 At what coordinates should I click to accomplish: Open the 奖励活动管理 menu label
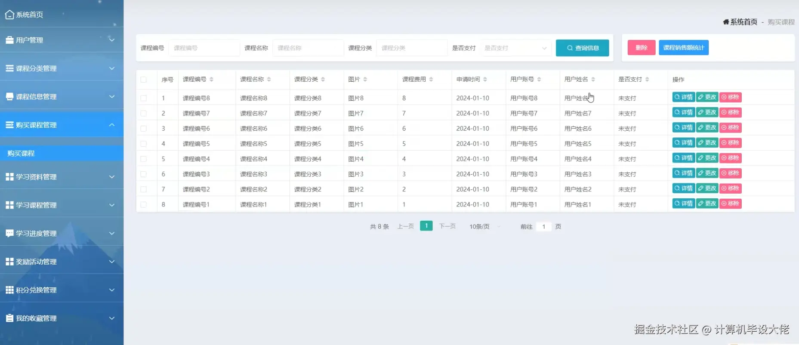[x=36, y=262]
